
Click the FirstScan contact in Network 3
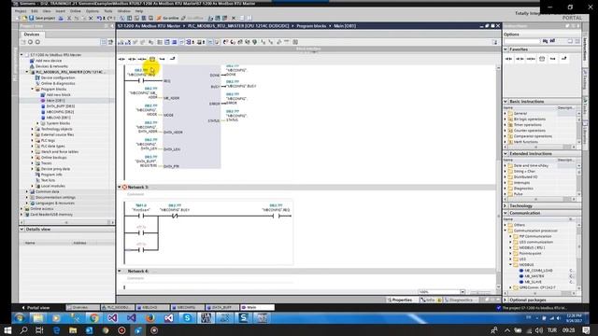[141, 216]
